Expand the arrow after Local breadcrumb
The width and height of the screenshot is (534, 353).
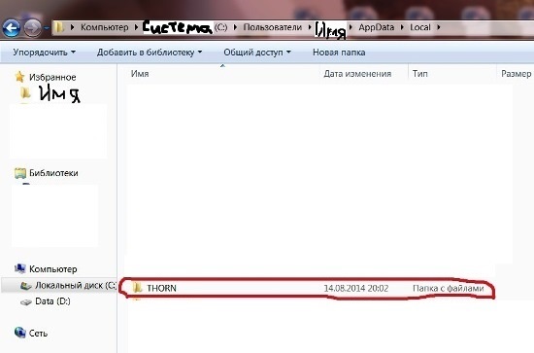click(439, 27)
